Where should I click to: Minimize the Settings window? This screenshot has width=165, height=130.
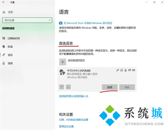coord(146,2)
